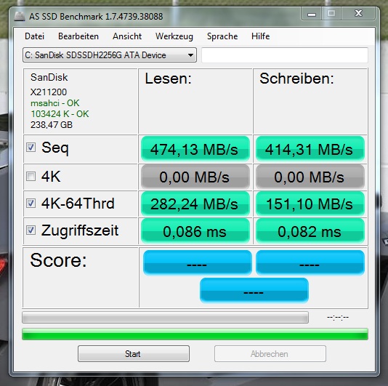Select the 4K-64Thrd write result 151,10 MB/s

[310, 204]
